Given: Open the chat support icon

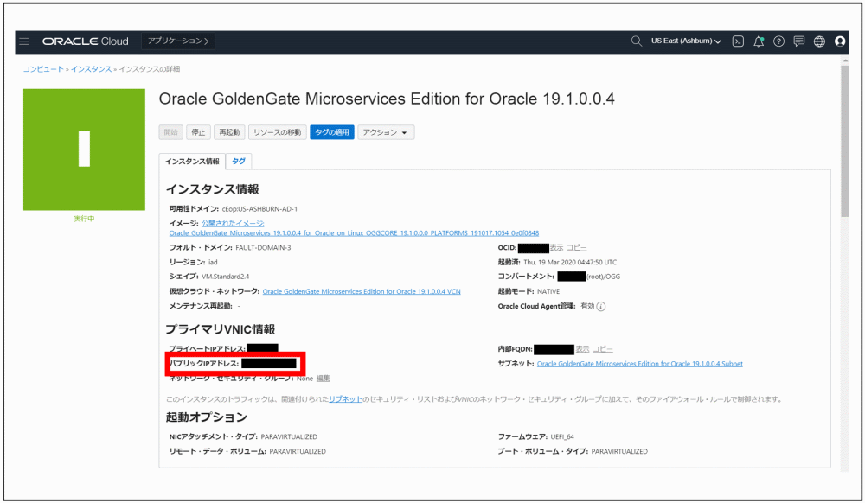Looking at the screenshot, I should (x=798, y=41).
